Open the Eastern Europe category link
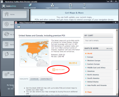This screenshot has width=119, height=97. (x=93, y=64)
